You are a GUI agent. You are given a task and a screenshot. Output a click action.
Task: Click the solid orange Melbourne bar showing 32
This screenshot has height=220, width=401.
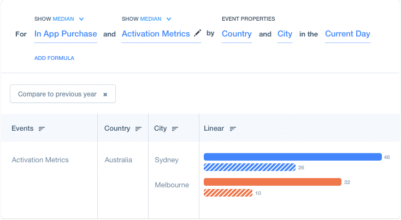click(x=272, y=182)
